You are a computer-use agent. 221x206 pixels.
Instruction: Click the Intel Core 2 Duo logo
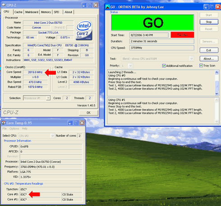pos(84,31)
